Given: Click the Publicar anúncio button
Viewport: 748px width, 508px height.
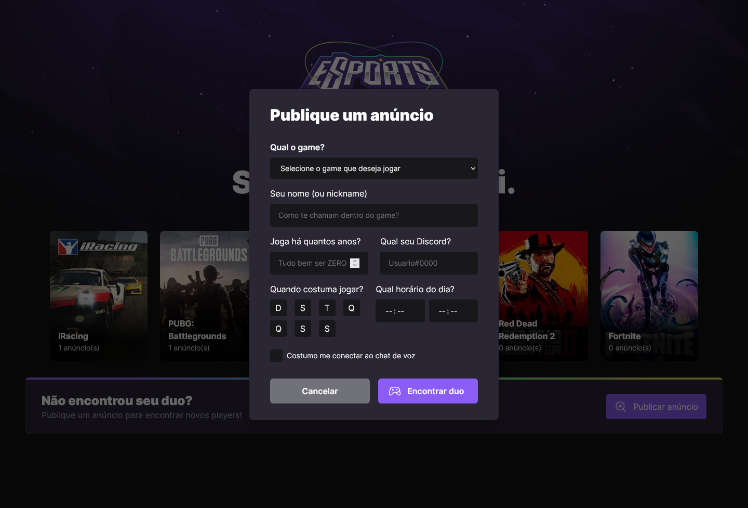Looking at the screenshot, I should pos(656,407).
